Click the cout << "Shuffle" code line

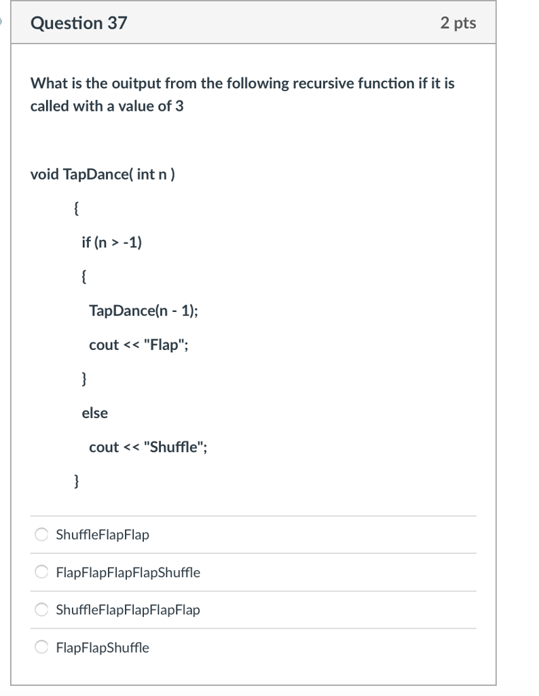point(148,447)
